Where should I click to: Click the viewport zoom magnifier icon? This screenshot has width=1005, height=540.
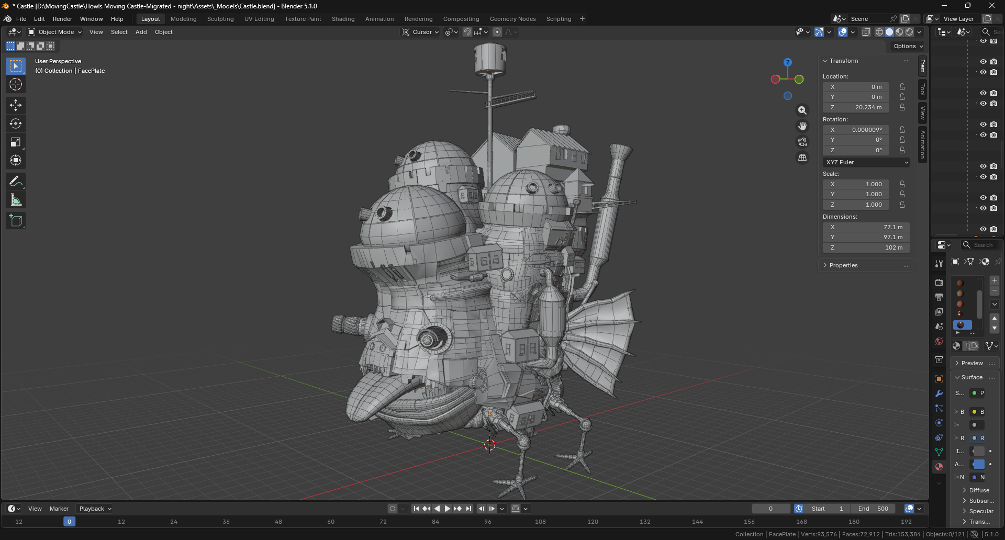[x=802, y=110]
